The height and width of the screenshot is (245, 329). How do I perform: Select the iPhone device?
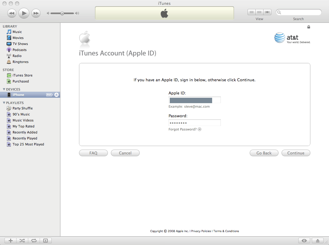point(30,95)
